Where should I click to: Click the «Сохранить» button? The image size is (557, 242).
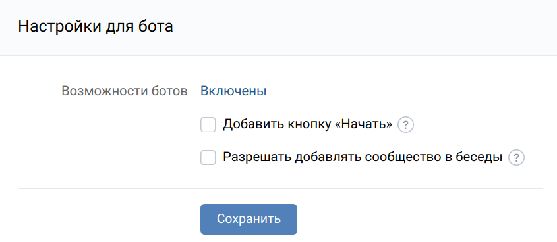(249, 219)
